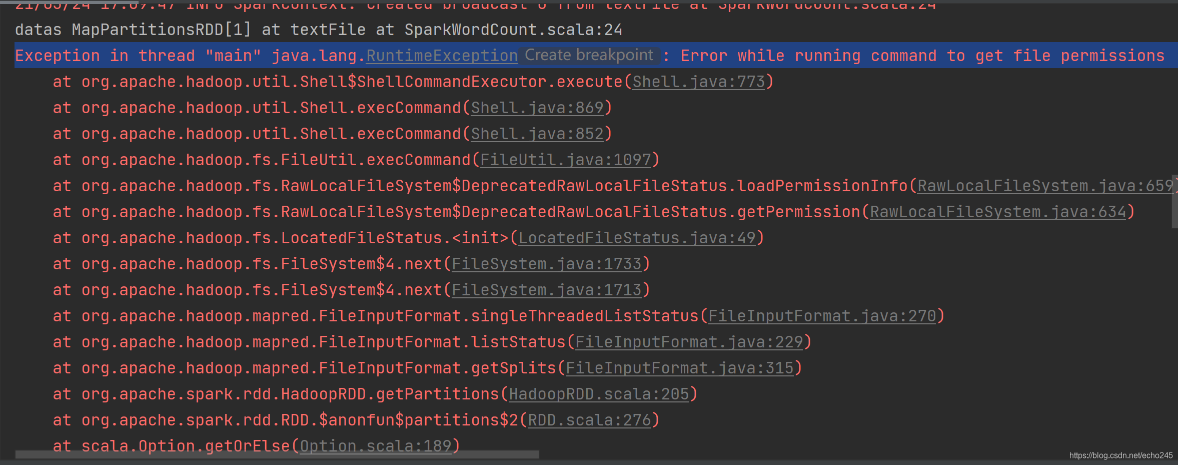
Task: Open FileInputFormat.java:229 source link
Action: pos(689,342)
